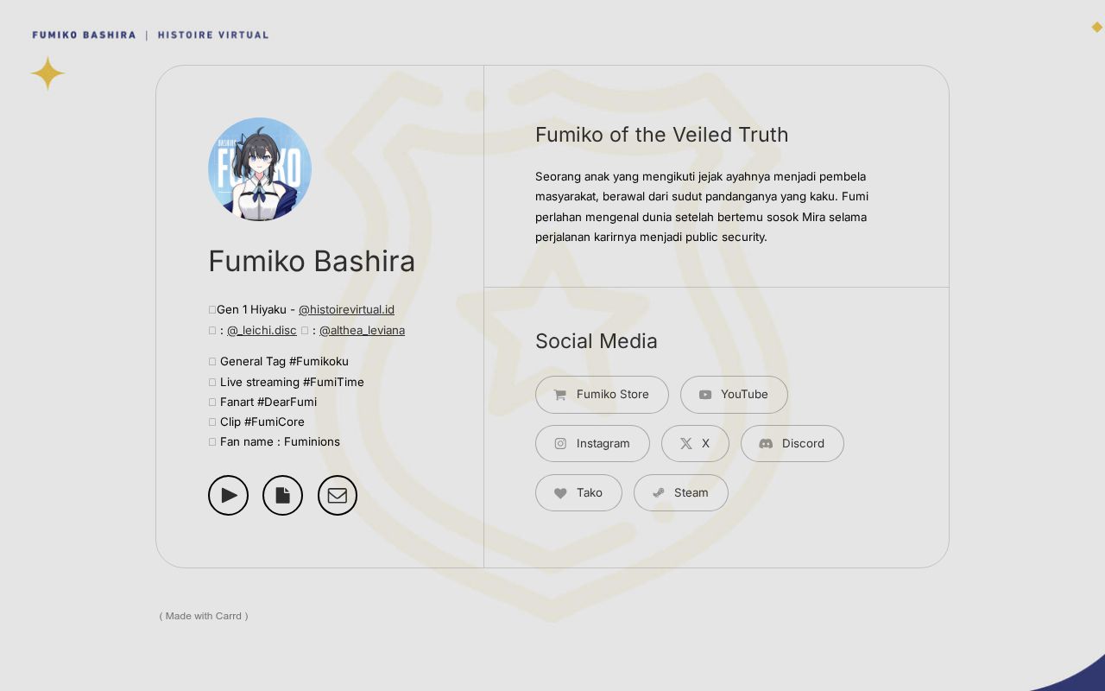Click the @althea_leviana link
The height and width of the screenshot is (691, 1105).
tap(362, 330)
